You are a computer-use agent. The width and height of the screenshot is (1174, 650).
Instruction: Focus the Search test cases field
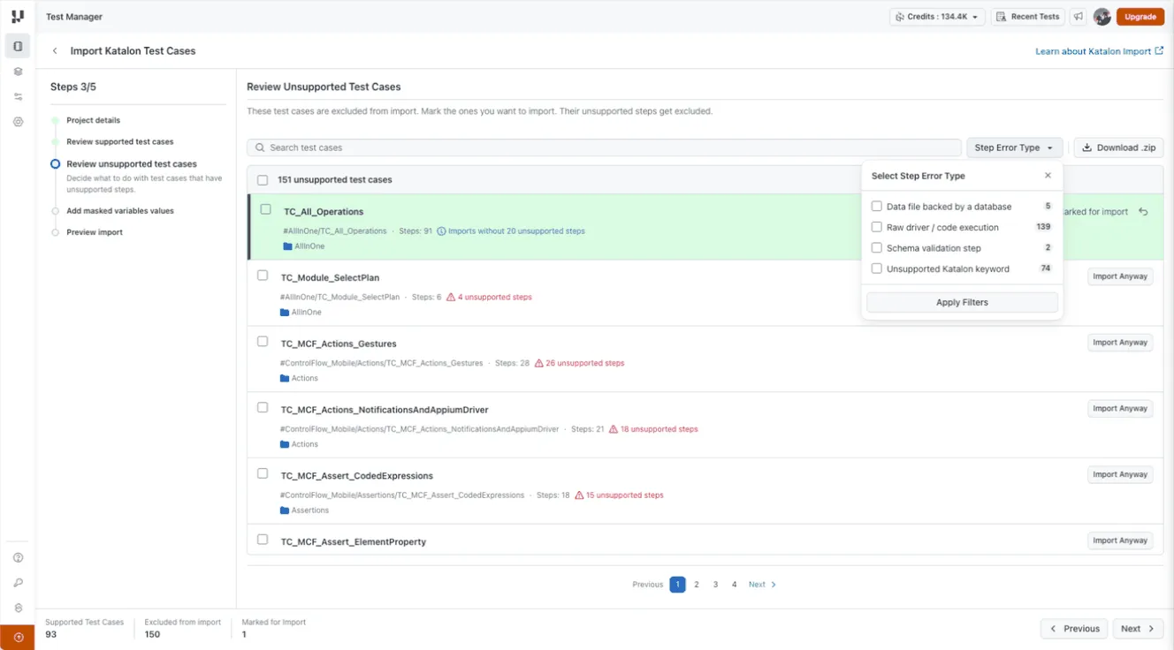tap(604, 147)
